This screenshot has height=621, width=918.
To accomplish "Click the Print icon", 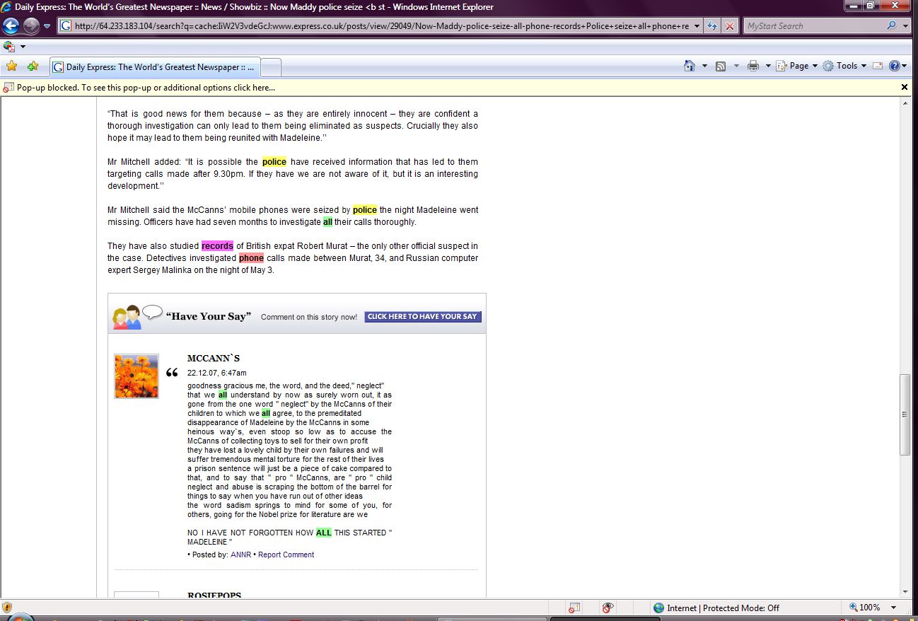I will [753, 66].
